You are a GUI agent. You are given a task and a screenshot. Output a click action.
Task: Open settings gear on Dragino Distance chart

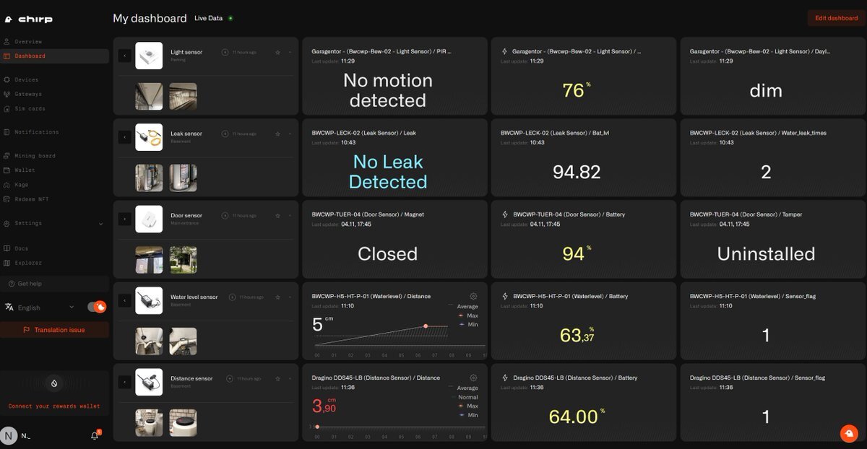coord(473,378)
